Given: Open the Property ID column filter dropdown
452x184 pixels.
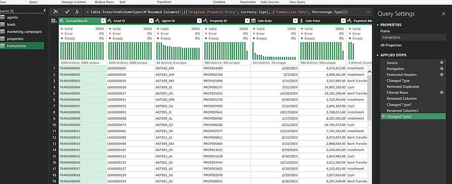Looking at the screenshot, I should [x=247, y=21].
